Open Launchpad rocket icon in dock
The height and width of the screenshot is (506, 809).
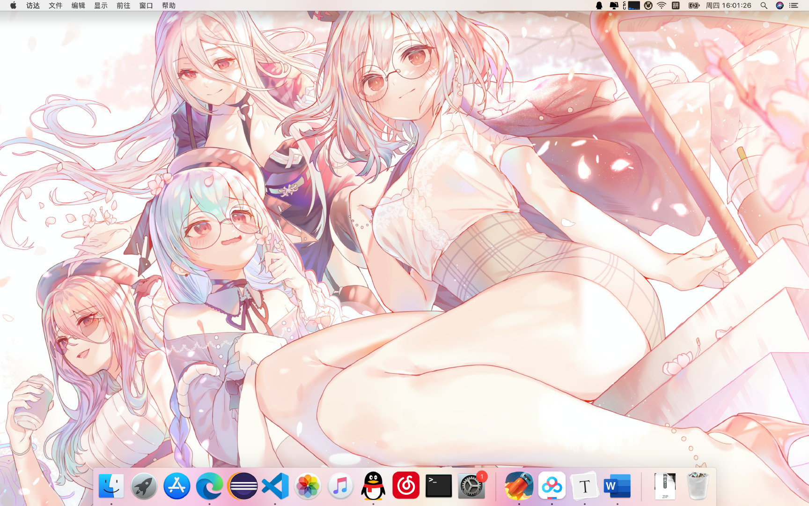(x=144, y=486)
